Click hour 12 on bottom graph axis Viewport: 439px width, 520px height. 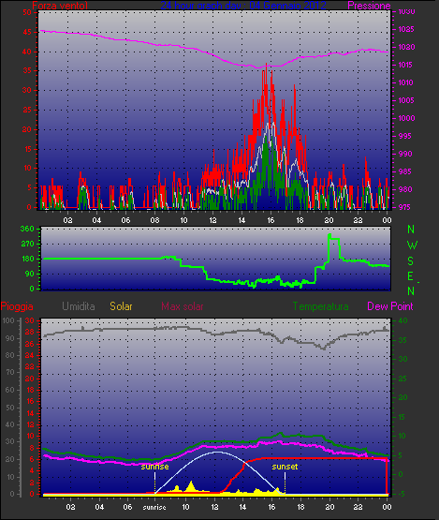214,507
